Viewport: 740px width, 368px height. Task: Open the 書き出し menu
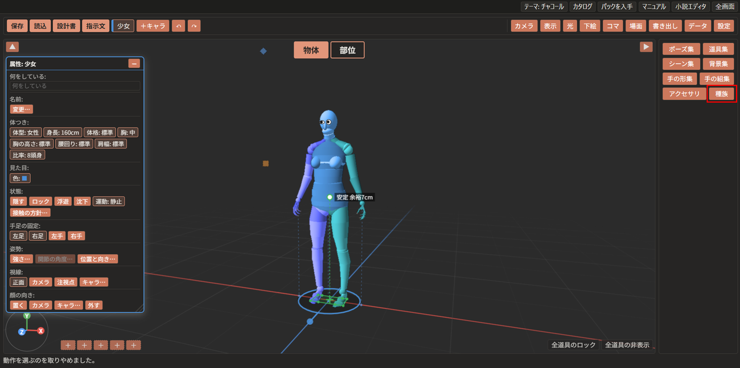[x=665, y=26]
